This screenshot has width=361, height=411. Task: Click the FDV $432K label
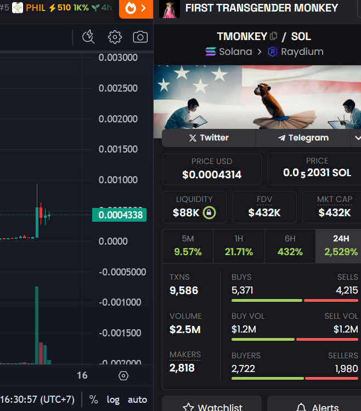264,207
